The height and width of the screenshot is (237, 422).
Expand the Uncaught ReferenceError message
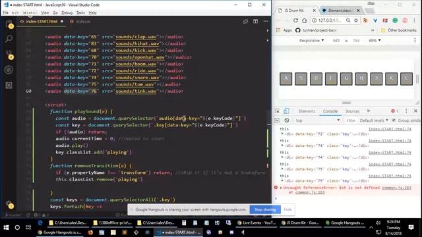281,188
